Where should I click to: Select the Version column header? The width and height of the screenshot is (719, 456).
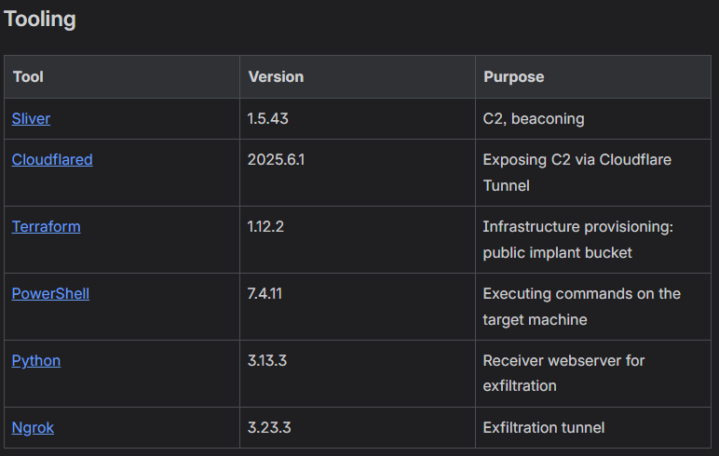point(276,77)
